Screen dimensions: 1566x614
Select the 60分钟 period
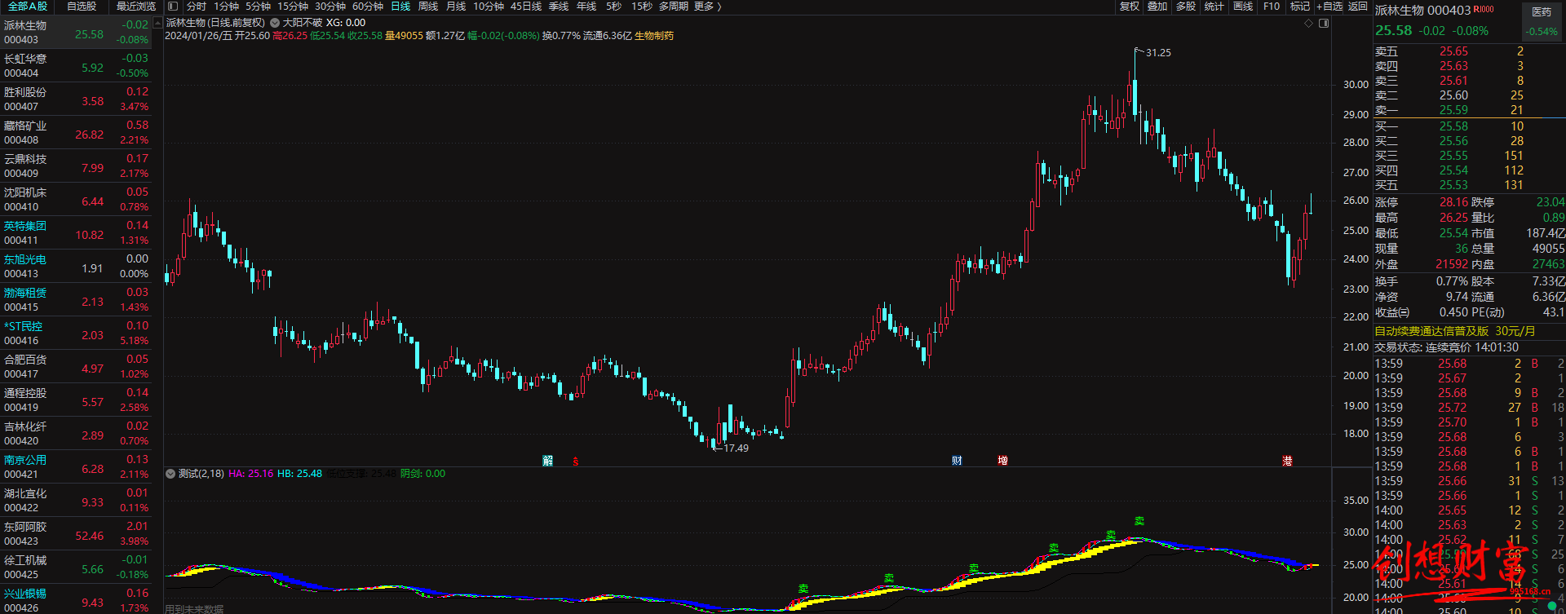(368, 7)
